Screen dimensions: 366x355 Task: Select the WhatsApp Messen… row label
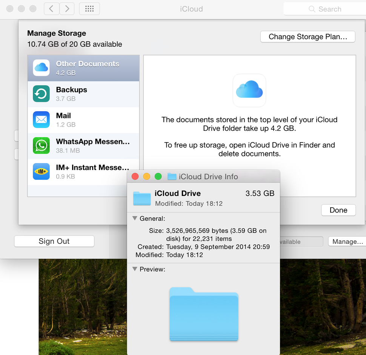coord(93,141)
